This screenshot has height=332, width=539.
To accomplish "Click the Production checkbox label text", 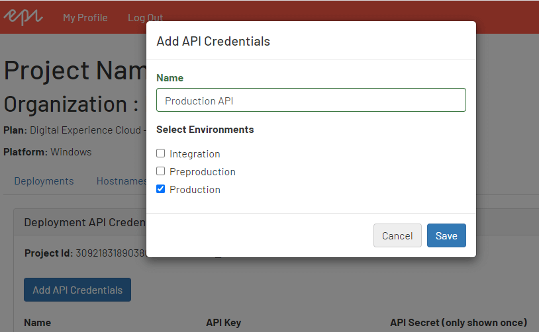I will click(x=195, y=190).
